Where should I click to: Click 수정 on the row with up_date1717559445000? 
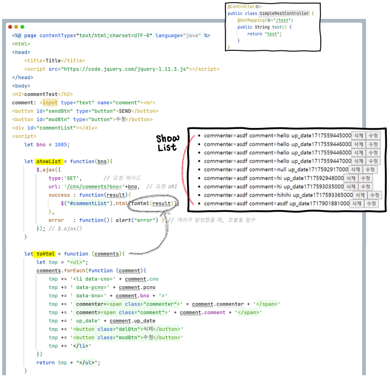pyautogui.click(x=373, y=136)
